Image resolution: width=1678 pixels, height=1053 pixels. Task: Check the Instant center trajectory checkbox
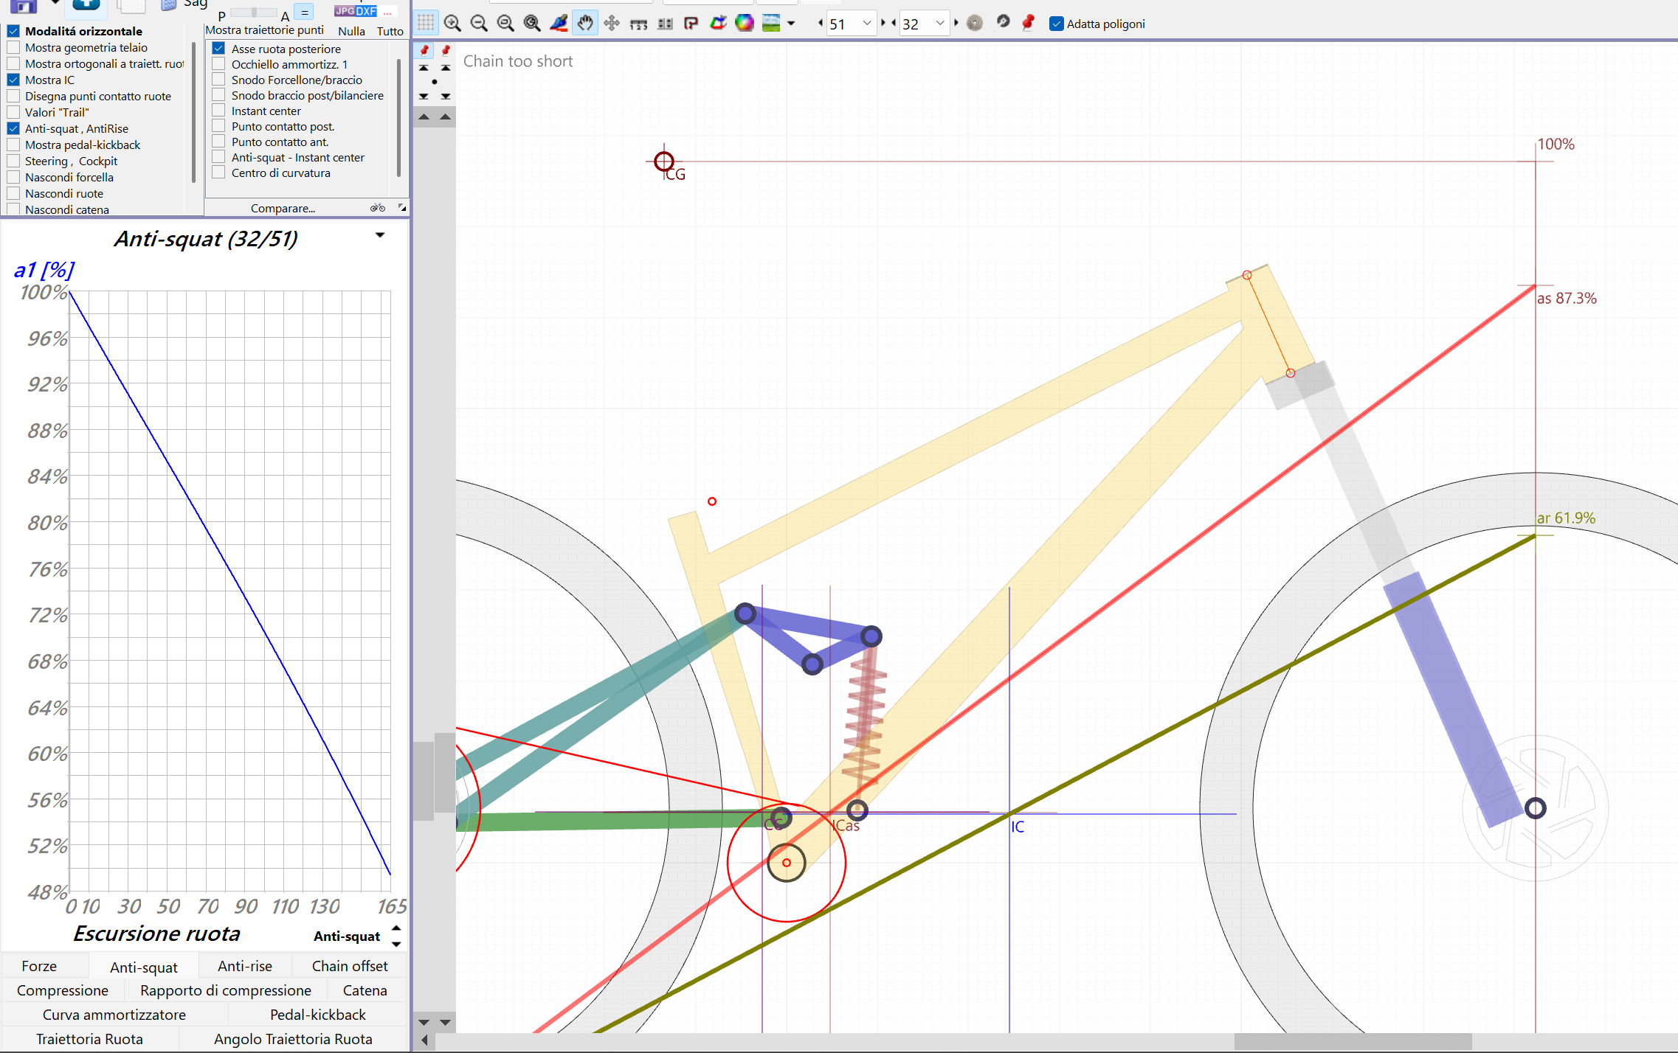tap(218, 111)
